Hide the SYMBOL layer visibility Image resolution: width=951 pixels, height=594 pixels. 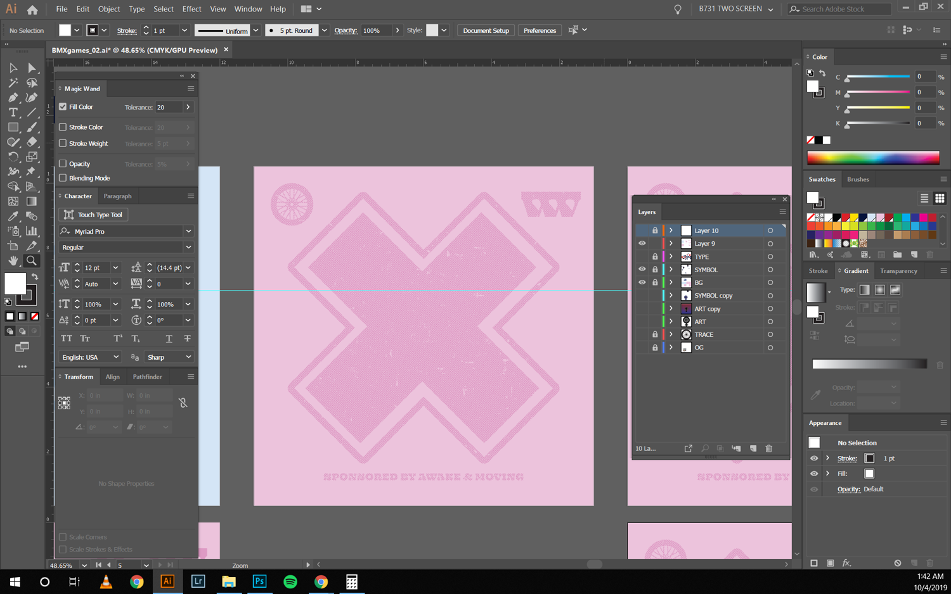tap(642, 270)
